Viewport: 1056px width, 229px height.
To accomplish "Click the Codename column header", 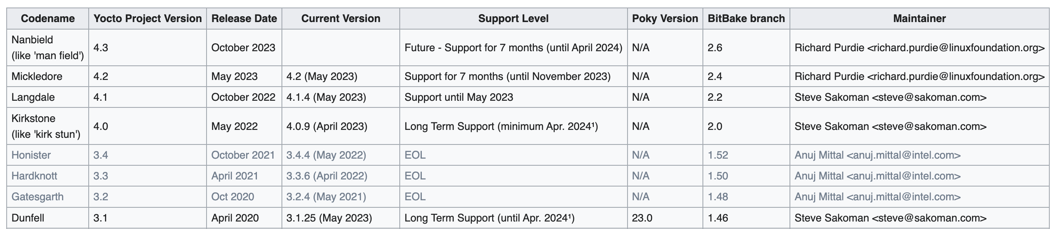I will tap(47, 19).
